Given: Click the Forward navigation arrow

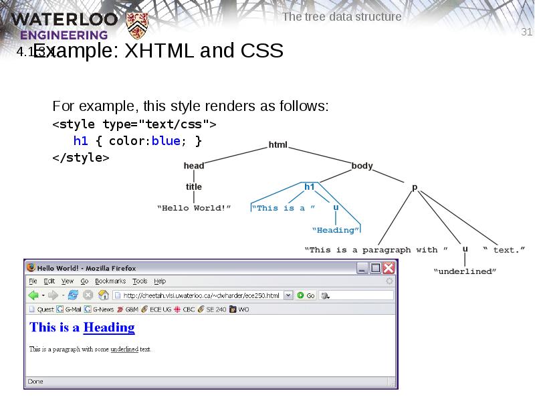Looking at the screenshot, I should [52, 295].
